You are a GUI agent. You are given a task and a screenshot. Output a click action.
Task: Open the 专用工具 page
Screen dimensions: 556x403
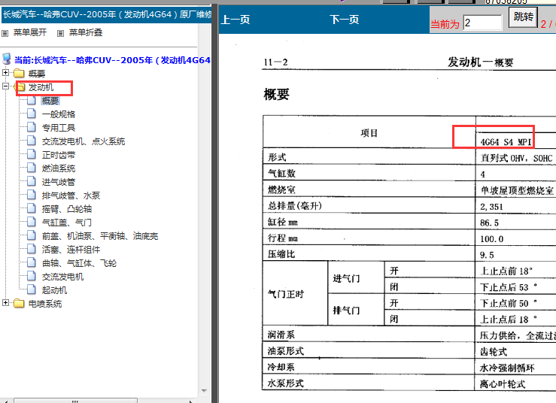[x=59, y=128]
